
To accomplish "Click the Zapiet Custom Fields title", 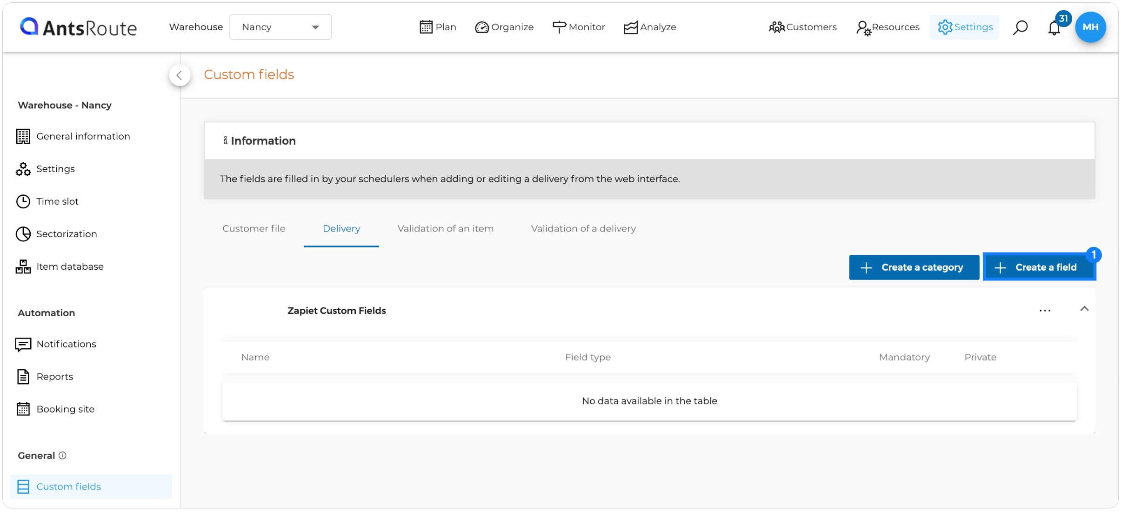I will point(337,311).
